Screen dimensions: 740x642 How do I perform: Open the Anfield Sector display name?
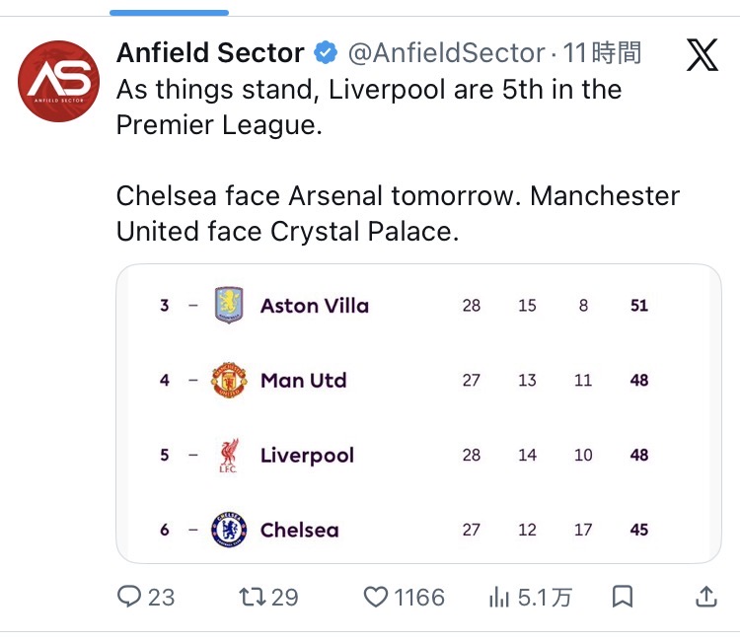point(210,52)
